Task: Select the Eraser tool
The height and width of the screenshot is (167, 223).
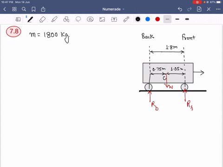Action: click(x=42, y=19)
